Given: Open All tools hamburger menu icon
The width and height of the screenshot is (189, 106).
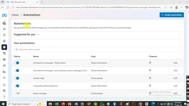Looking at the screenshot, I should (x=4, y=78).
